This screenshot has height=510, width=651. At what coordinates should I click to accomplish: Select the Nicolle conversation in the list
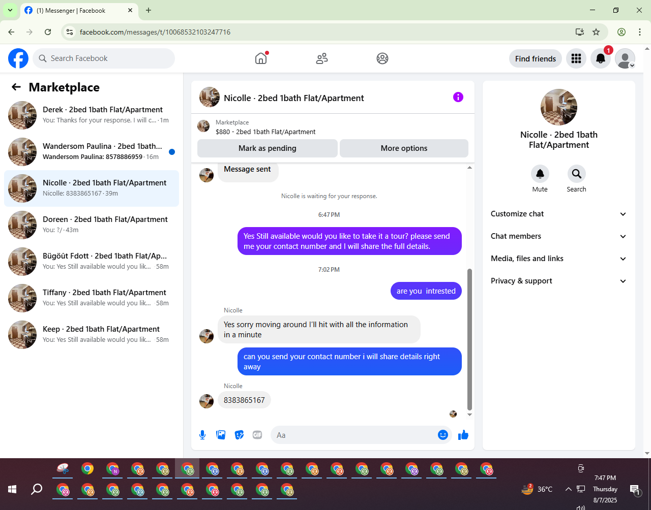(x=92, y=188)
